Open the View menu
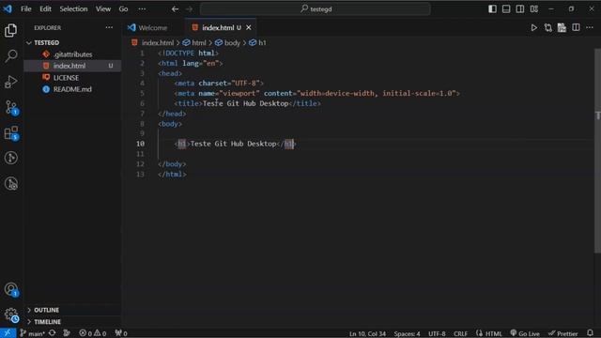This screenshot has height=338, width=601. click(103, 8)
